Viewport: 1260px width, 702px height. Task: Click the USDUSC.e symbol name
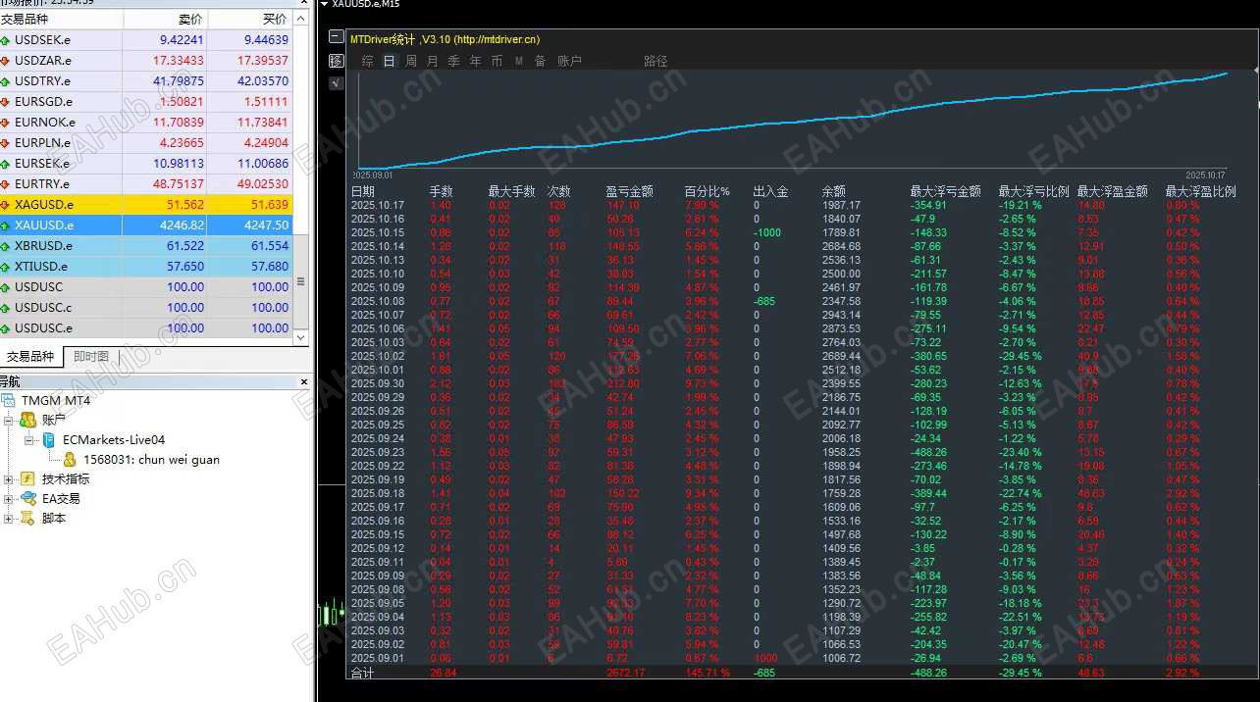pos(43,328)
